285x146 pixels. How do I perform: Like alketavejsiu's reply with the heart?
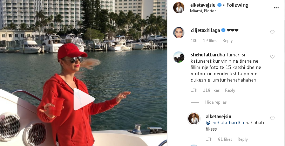coord(272,118)
